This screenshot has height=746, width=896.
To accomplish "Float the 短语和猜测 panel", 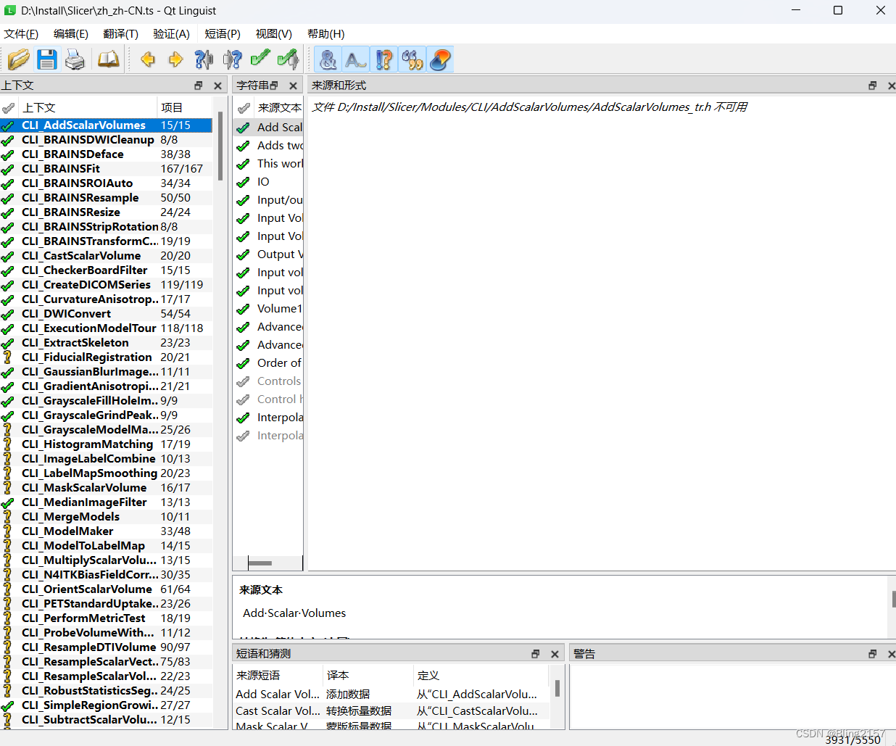I will point(536,654).
